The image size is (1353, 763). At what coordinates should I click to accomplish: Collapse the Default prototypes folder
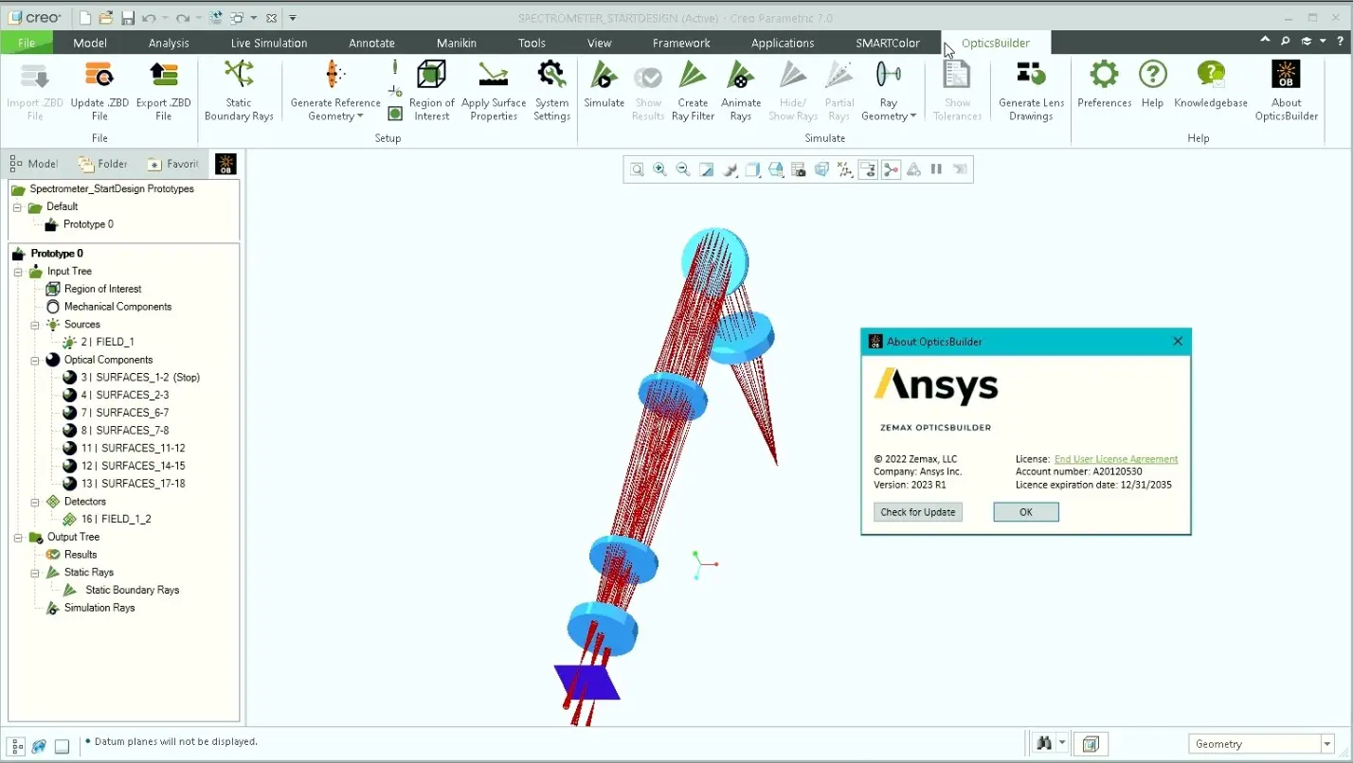click(17, 207)
